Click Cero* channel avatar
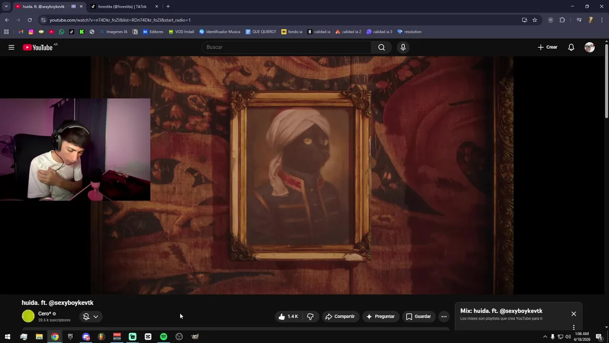The height and width of the screenshot is (343, 609). [x=28, y=316]
